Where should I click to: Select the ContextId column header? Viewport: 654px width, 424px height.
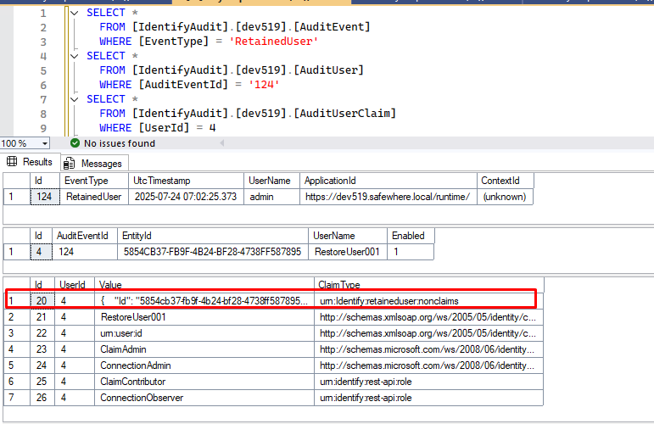tap(505, 181)
